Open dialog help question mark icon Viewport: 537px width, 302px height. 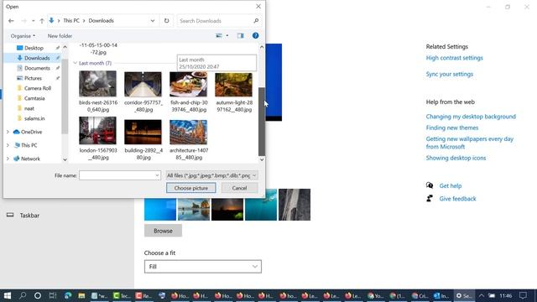(255, 35)
